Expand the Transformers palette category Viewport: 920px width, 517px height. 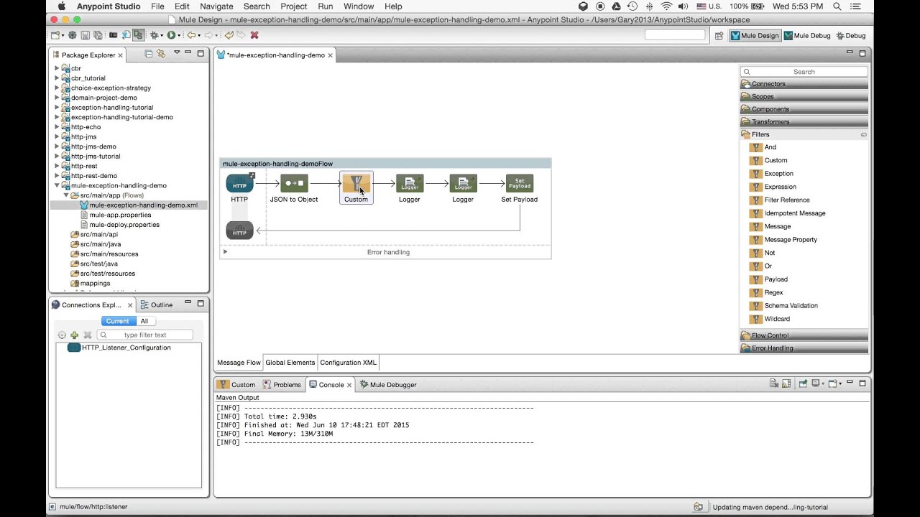tap(804, 122)
